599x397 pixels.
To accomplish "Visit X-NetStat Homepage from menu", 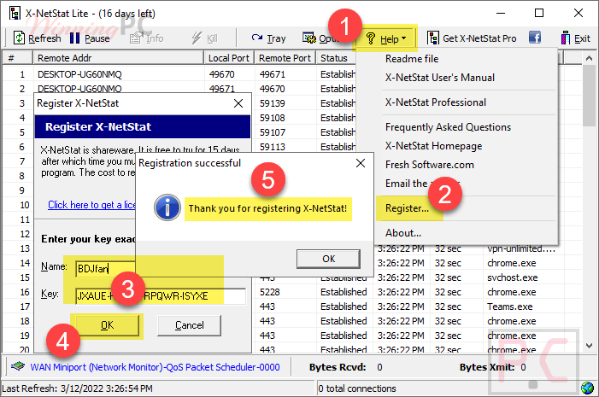I will pos(433,146).
